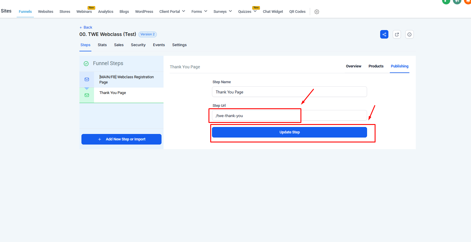
Task: Click the megaphone announcements icon
Action: click(x=457, y=1)
